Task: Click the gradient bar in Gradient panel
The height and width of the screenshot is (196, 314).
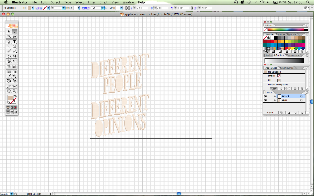Action: pyautogui.click(x=284, y=61)
